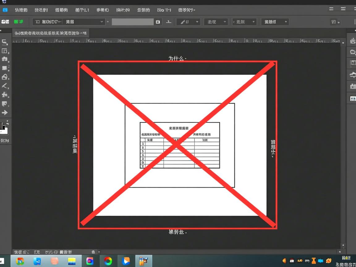Switch to the open document tab
Viewport: 356px width, 267px height.
(51, 33)
